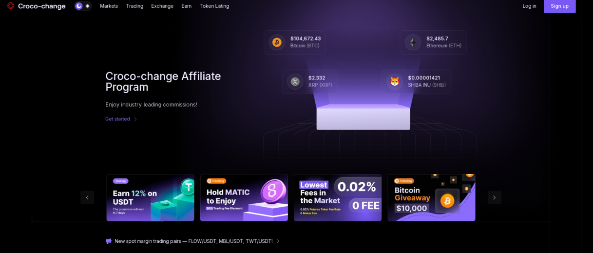Screen dimensions: 593x253
Task: Click the chevron next to Get started
Action: pos(135,119)
